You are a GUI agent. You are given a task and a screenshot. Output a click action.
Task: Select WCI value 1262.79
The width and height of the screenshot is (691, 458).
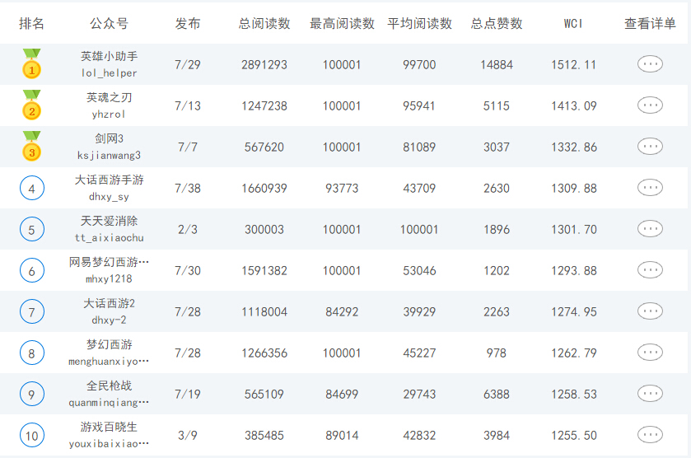coord(574,353)
